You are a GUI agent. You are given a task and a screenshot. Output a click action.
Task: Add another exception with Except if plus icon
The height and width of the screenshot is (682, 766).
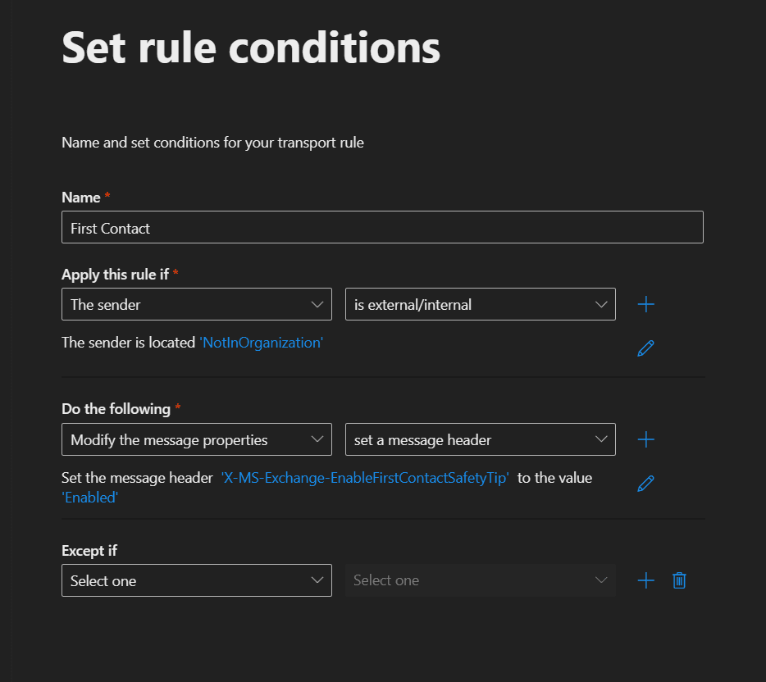tap(646, 581)
